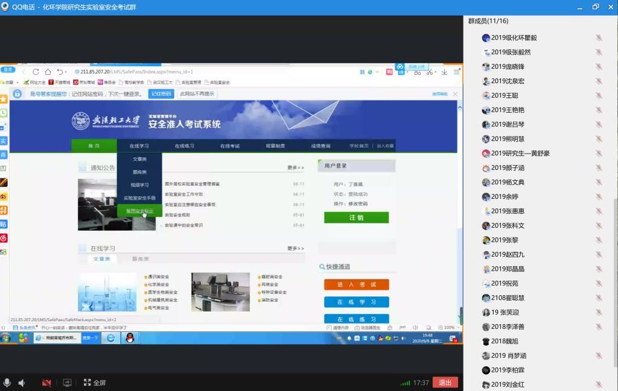This screenshot has width=618, height=391.
Task: Mute the microphone in the QQ call
Action: (7, 383)
